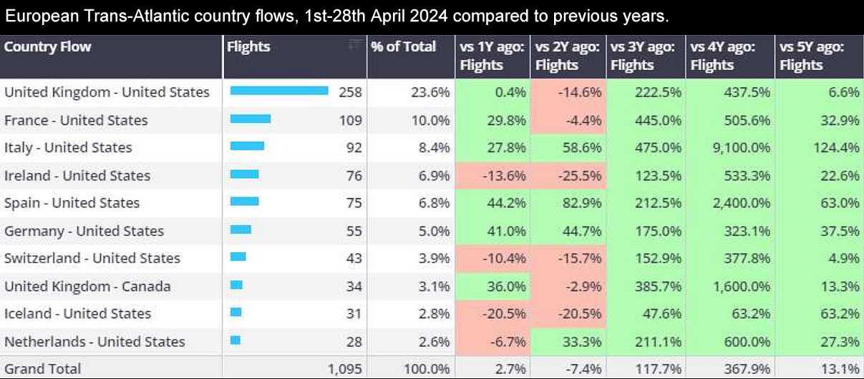Click the Country Flow column header
The image size is (864, 379).
48,47
